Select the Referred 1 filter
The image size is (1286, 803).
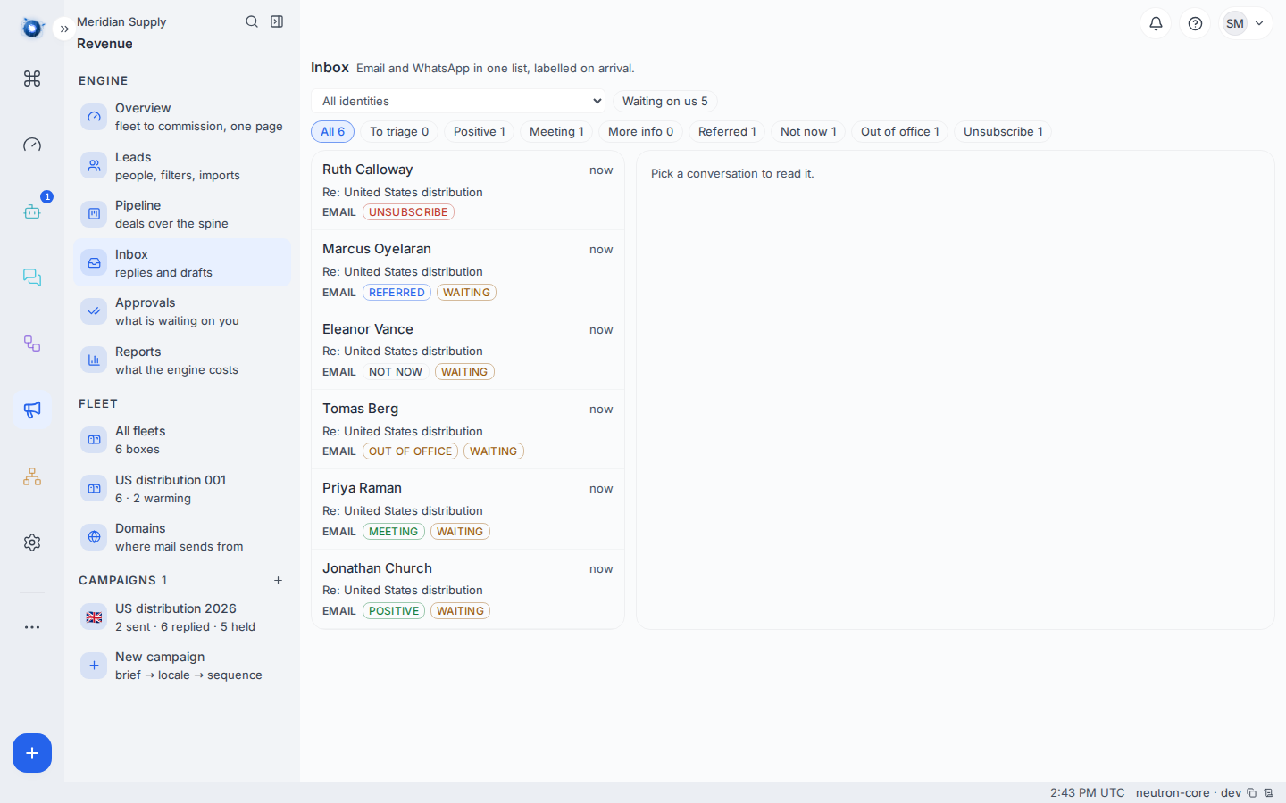click(x=727, y=131)
